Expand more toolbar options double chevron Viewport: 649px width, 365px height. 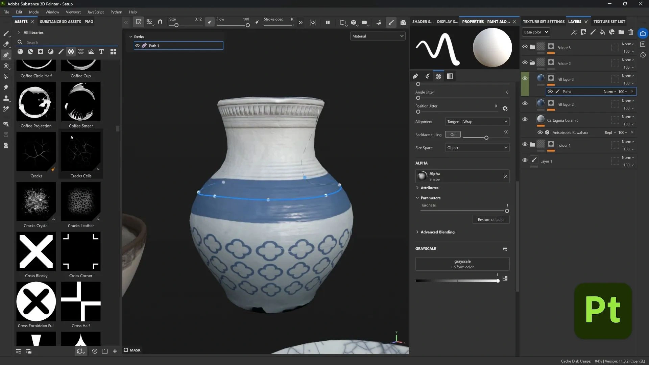[300, 23]
